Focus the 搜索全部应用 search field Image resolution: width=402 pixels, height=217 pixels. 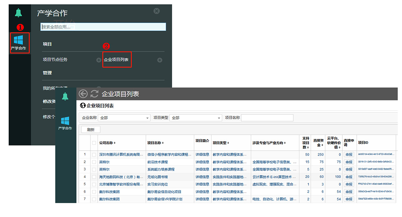tap(103, 27)
